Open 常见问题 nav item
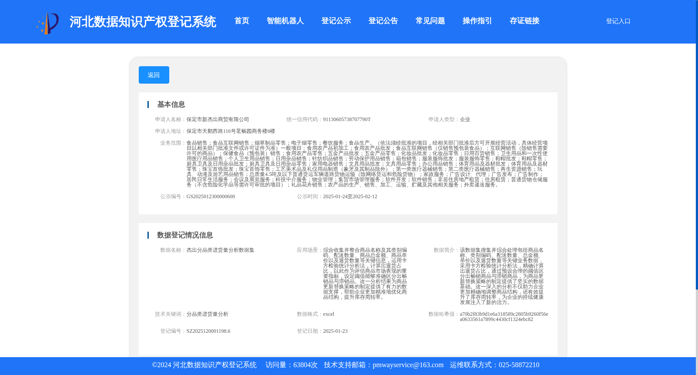 pyautogui.click(x=430, y=21)
